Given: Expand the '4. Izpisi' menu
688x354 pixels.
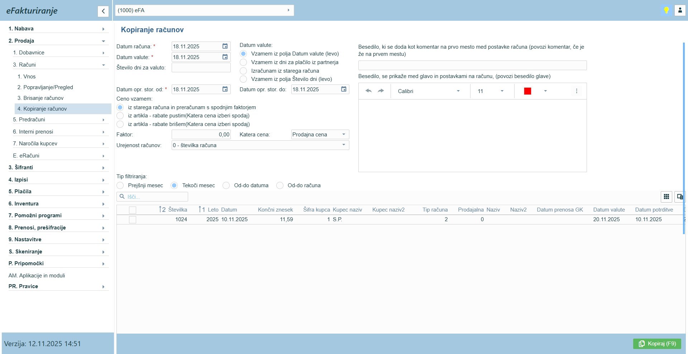Looking at the screenshot, I should pyautogui.click(x=57, y=180).
